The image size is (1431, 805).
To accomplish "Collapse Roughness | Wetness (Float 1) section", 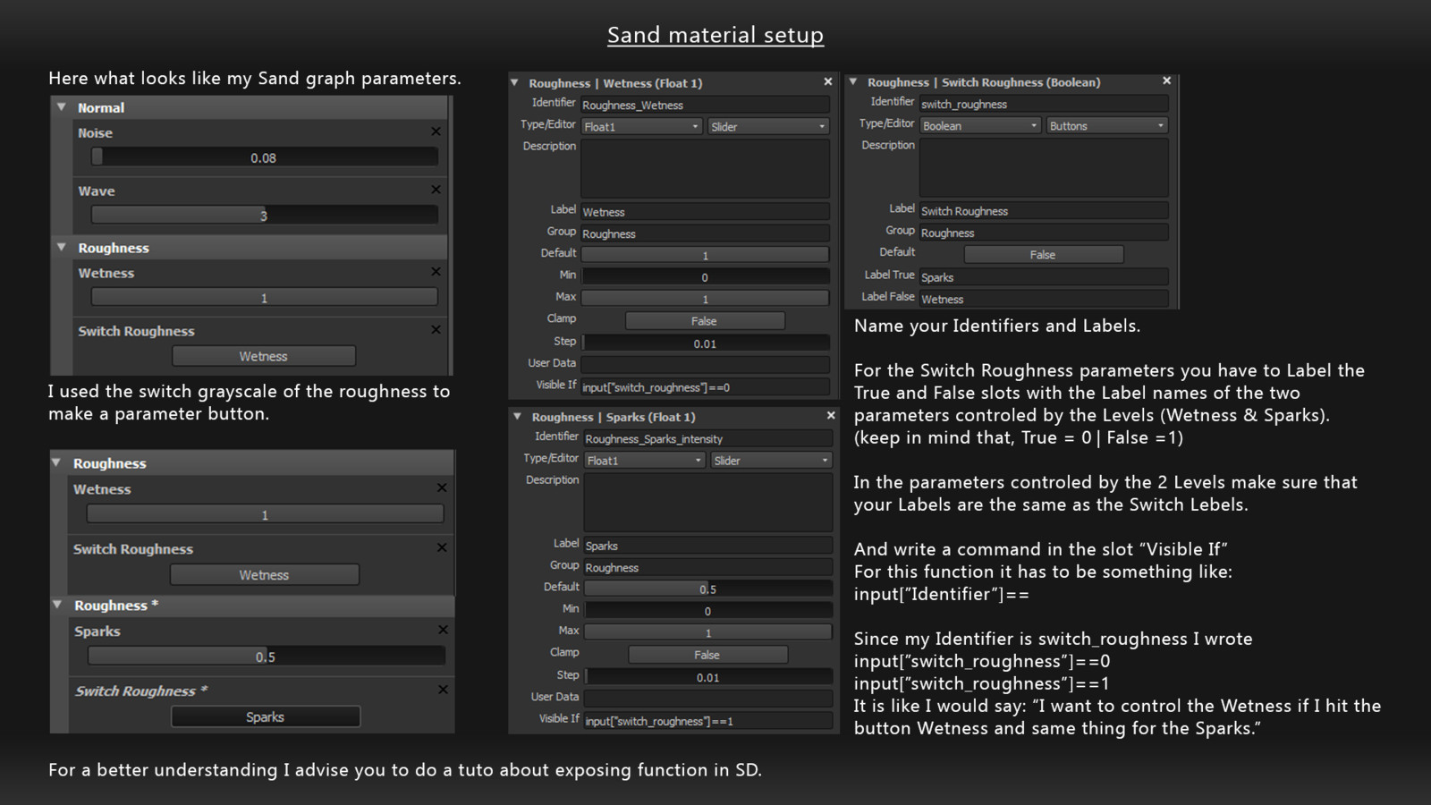I will pyautogui.click(x=514, y=83).
